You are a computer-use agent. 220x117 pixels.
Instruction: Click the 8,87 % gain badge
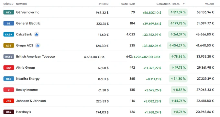click(x=179, y=90)
